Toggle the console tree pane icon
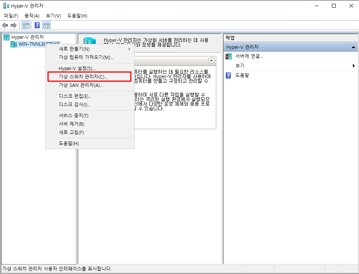Image resolution: width=359 pixels, height=274 pixels. [x=26, y=25]
